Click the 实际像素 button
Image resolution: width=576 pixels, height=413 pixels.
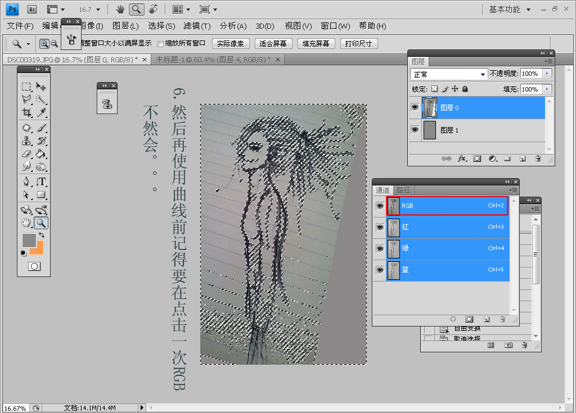(231, 44)
